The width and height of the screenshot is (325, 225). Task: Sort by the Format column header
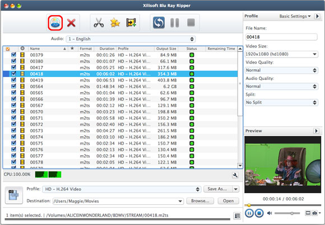86,49
